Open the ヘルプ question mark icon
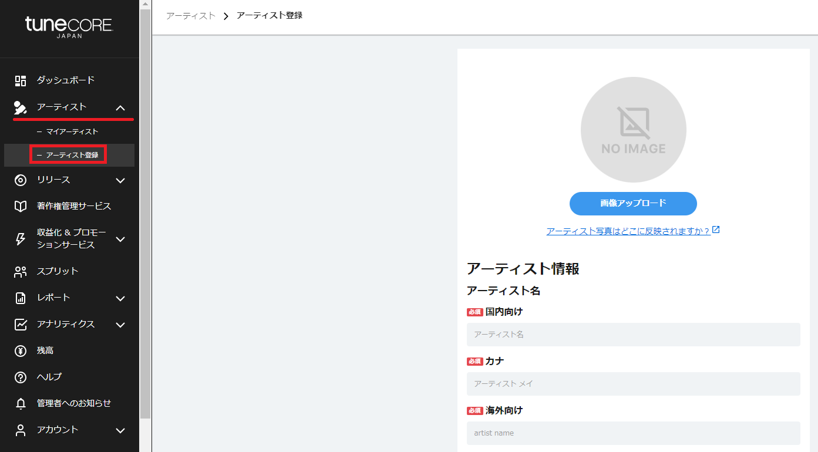 point(20,377)
